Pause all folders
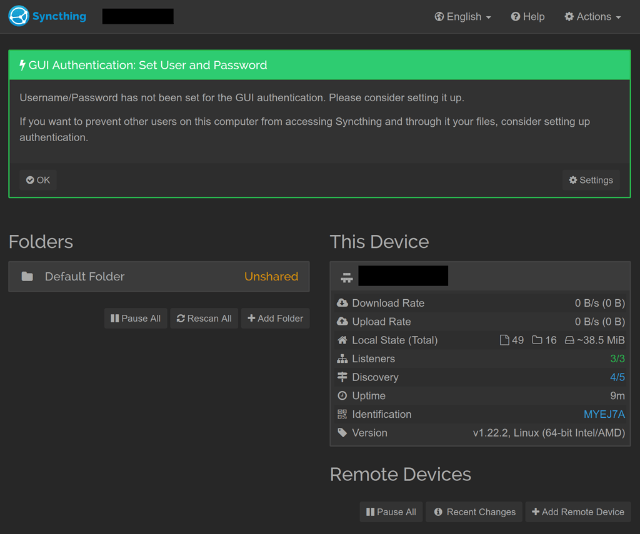The image size is (640, 534). (x=136, y=318)
